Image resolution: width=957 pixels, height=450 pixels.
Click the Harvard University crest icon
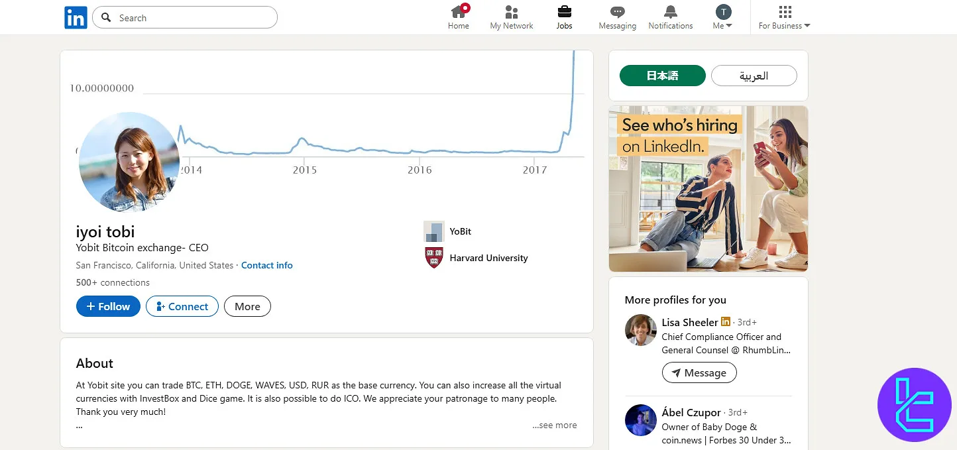434,258
